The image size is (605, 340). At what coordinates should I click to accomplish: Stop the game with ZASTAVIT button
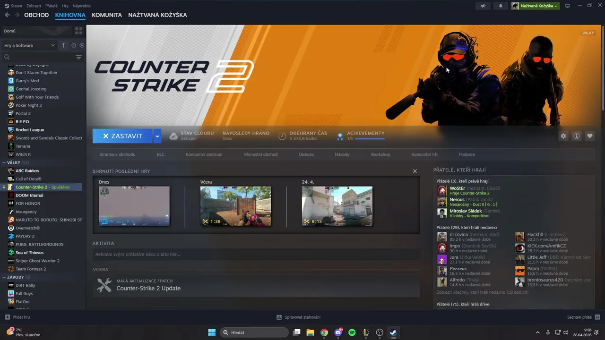(x=122, y=136)
